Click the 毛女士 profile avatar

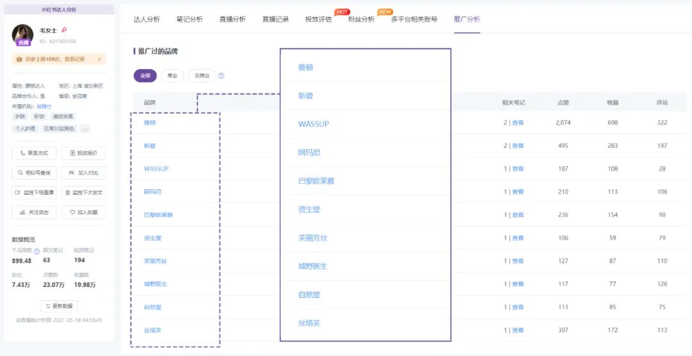tap(23, 35)
